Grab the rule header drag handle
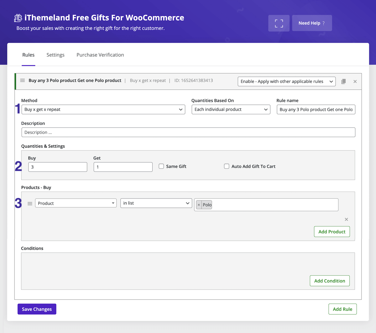Image resolution: width=376 pixels, height=333 pixels. coord(23,80)
